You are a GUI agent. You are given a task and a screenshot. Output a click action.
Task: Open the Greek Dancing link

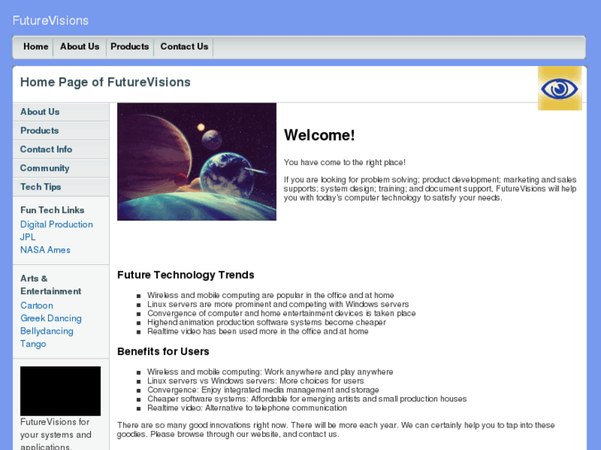(x=51, y=318)
